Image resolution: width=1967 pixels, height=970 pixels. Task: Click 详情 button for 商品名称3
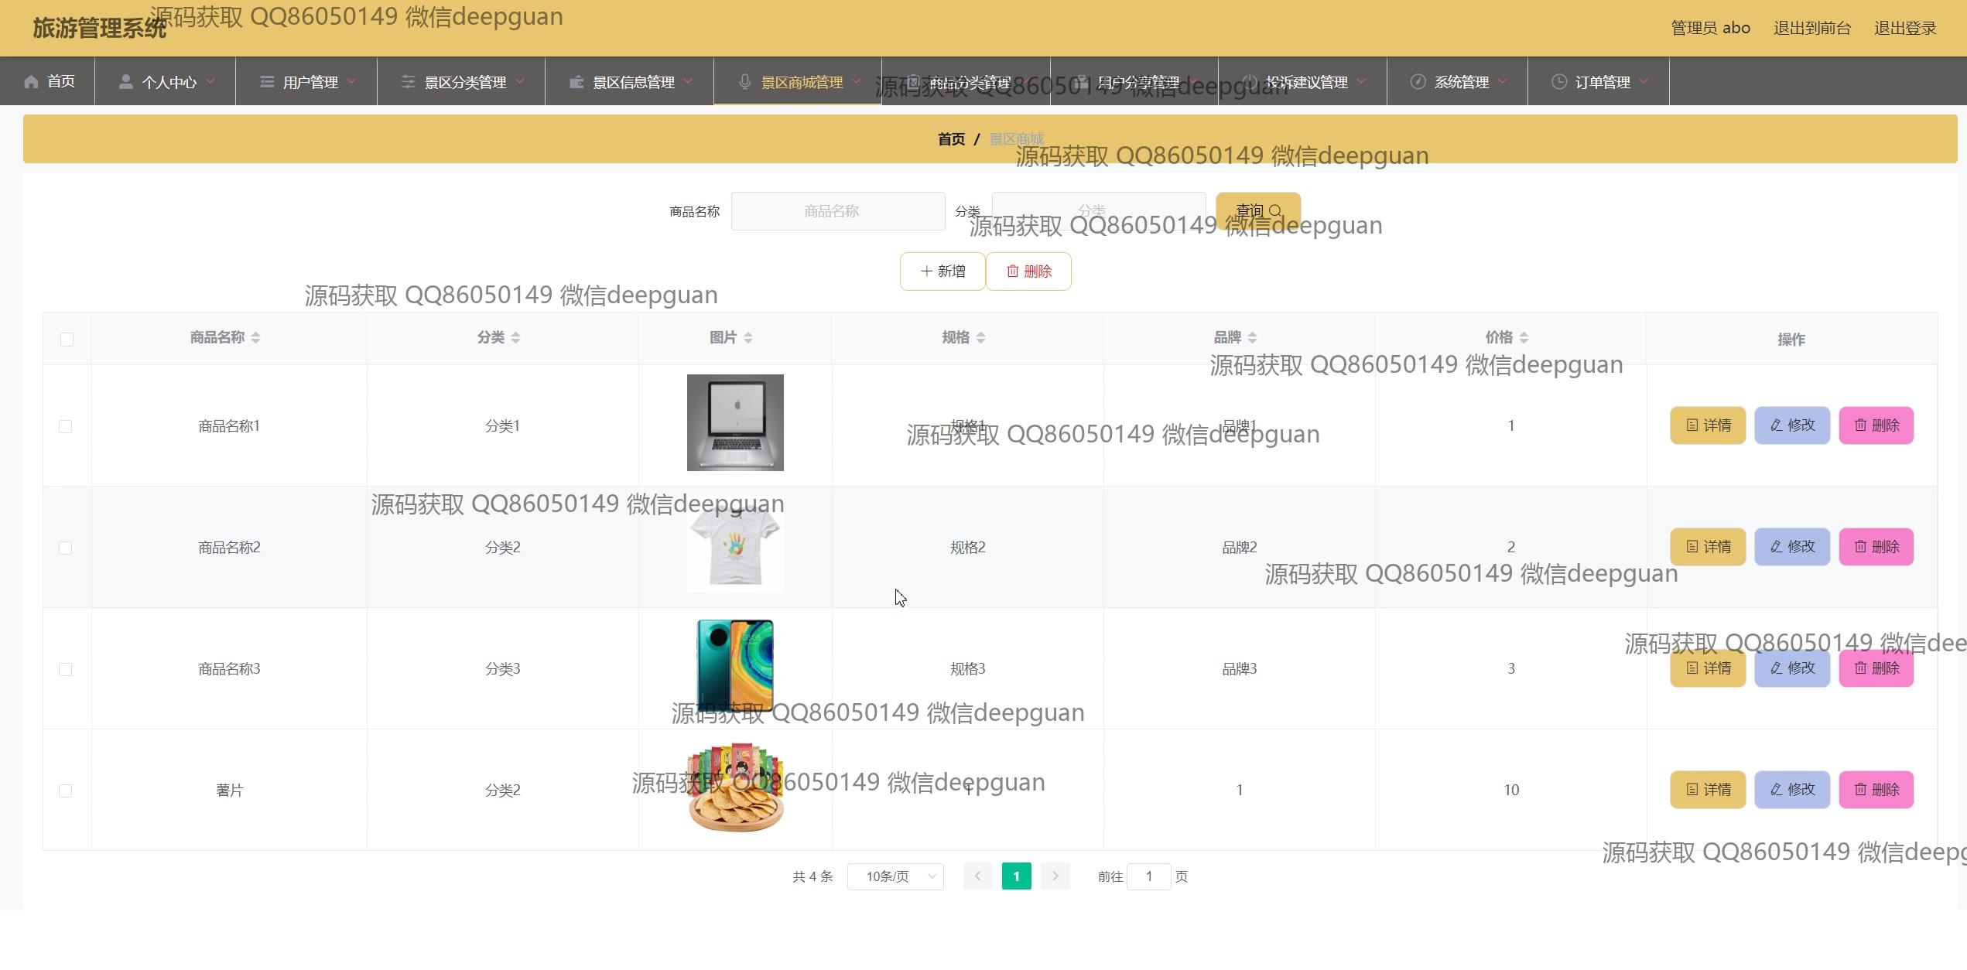tap(1708, 668)
